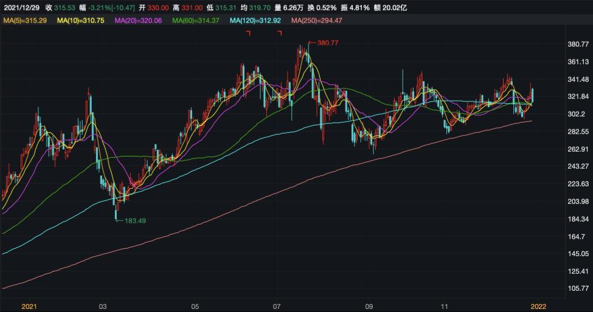Click the MA(20)=320.06 indicator label
The width and height of the screenshot is (593, 312).
pos(138,21)
